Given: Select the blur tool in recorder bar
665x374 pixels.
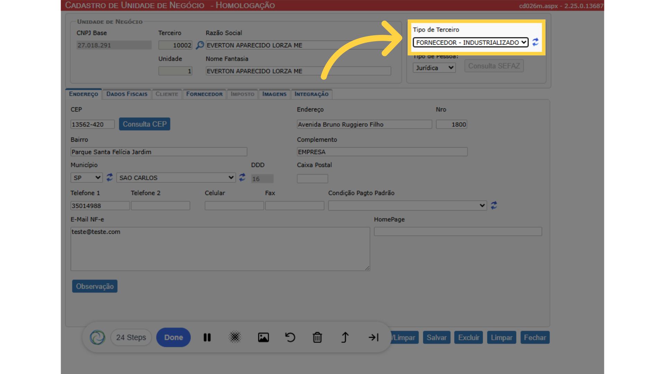Looking at the screenshot, I should point(235,337).
